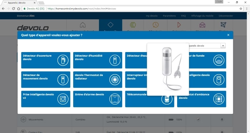Click the browser back arrow
This screenshot has width=250, height=133.
click(3, 9)
